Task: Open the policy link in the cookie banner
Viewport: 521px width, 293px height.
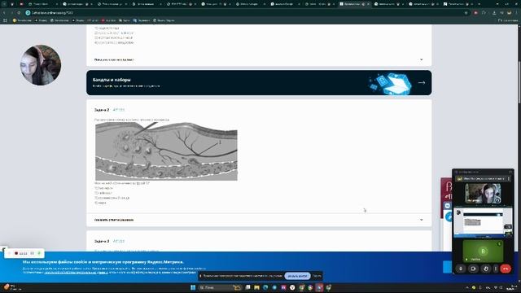Action: [x=76, y=273]
